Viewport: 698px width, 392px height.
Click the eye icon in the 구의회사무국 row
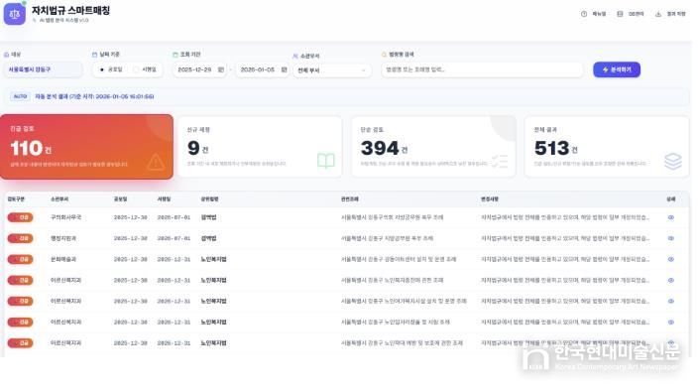pyautogui.click(x=671, y=217)
